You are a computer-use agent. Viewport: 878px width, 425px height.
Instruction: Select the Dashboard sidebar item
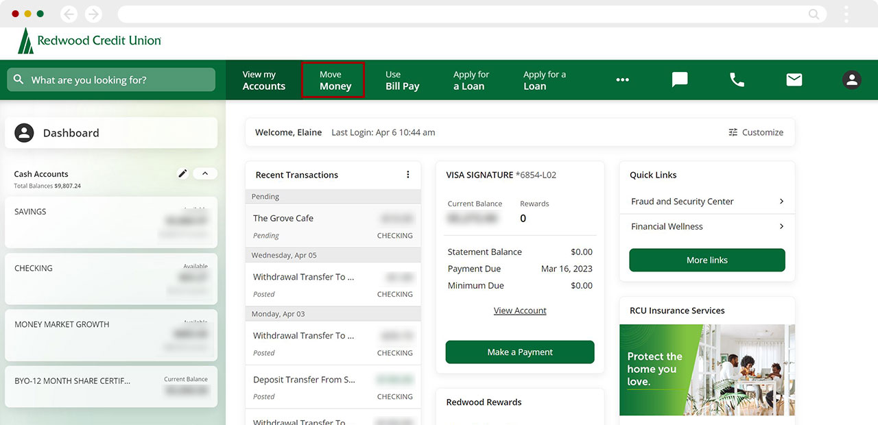(x=111, y=133)
